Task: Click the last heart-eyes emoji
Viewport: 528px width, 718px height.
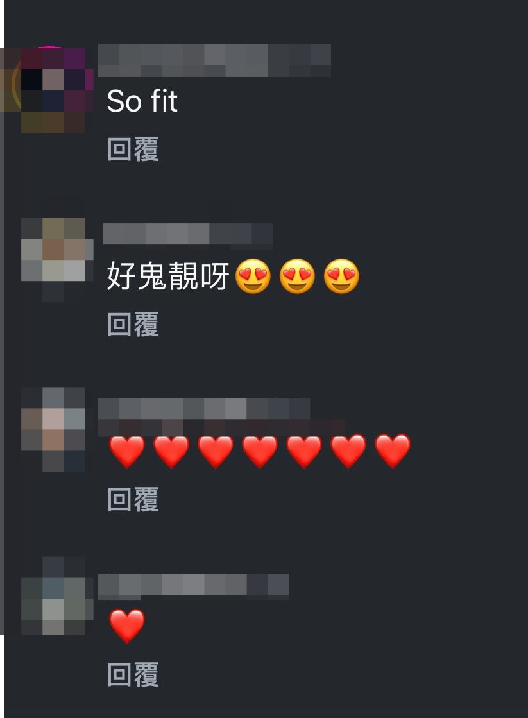Action: [x=341, y=276]
